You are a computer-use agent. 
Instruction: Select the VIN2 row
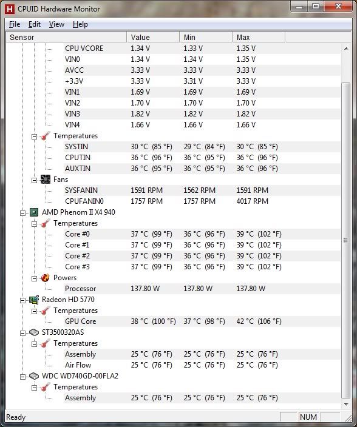point(202,103)
